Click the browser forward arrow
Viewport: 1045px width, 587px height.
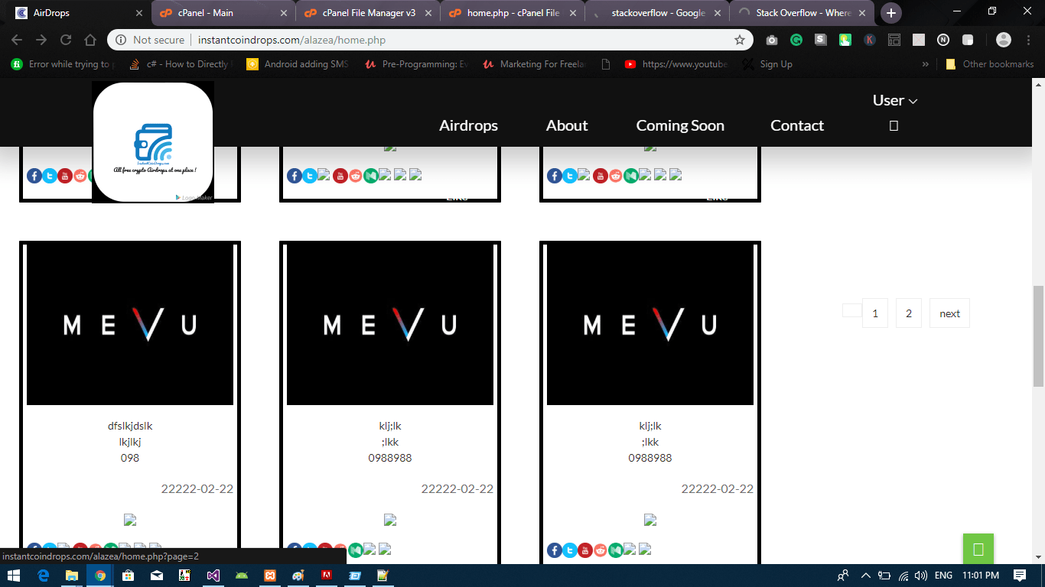coord(41,40)
